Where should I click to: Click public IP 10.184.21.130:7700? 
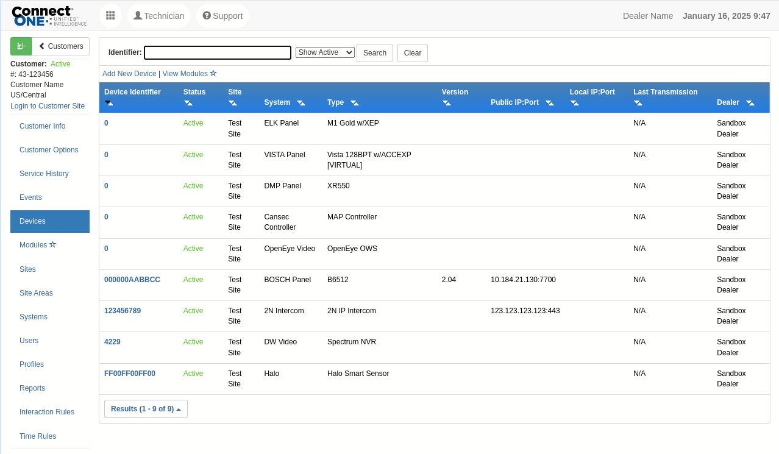(523, 280)
